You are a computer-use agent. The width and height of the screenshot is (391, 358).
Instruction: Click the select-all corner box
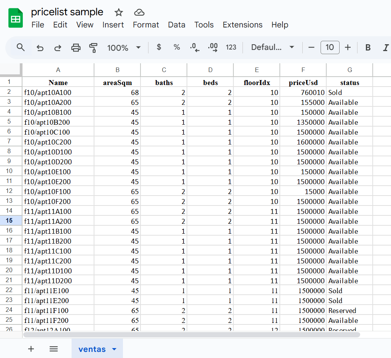coord(11,69)
